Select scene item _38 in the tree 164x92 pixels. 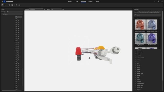pos(18,79)
